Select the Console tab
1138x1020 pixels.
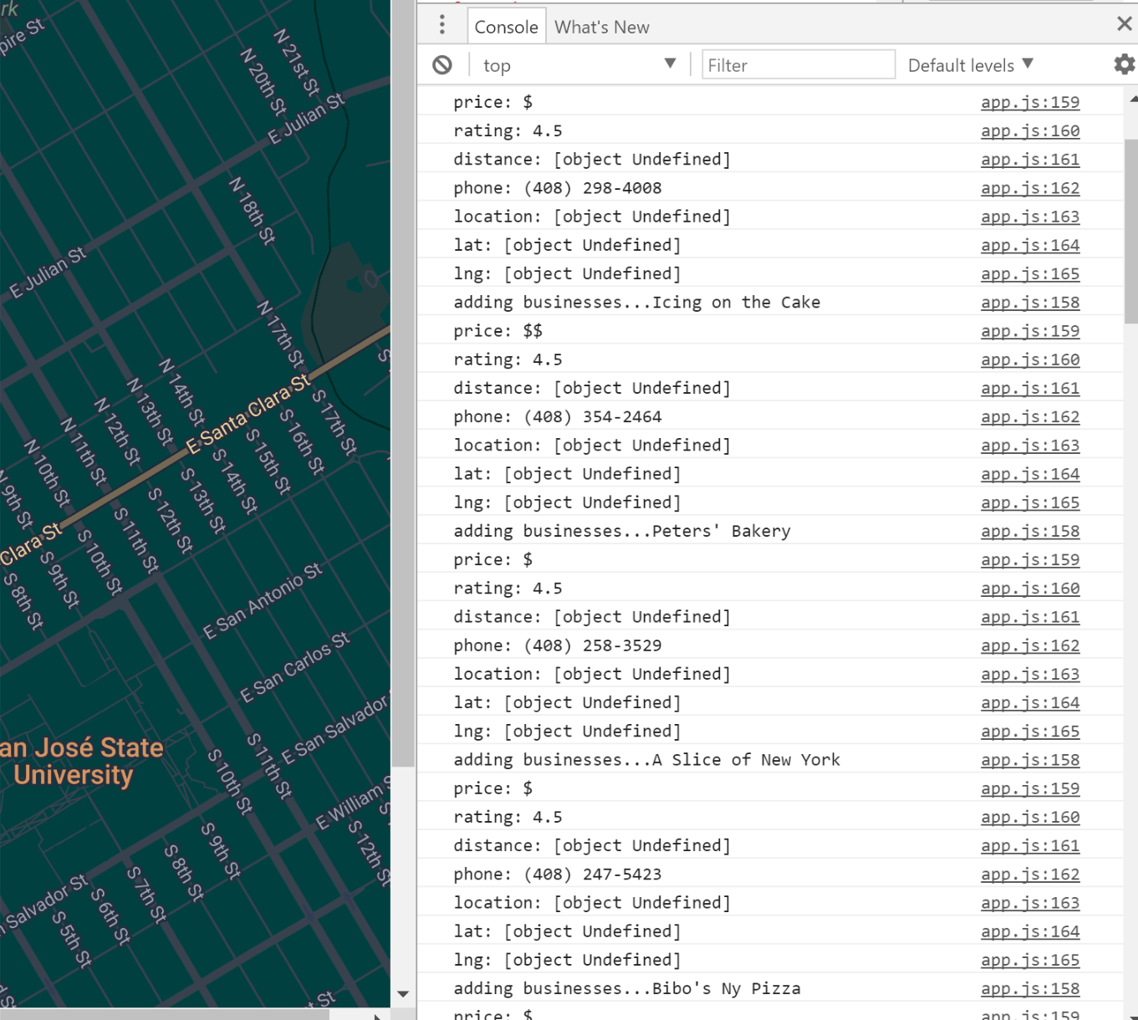pyautogui.click(x=506, y=27)
